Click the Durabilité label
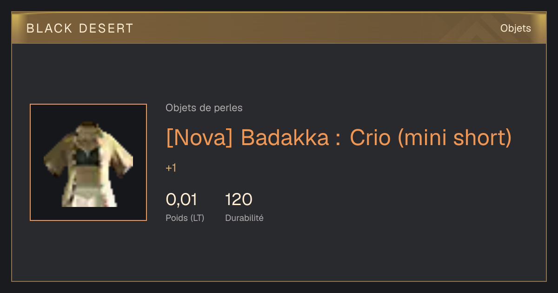Screen dimensions: 558x293 244,218
